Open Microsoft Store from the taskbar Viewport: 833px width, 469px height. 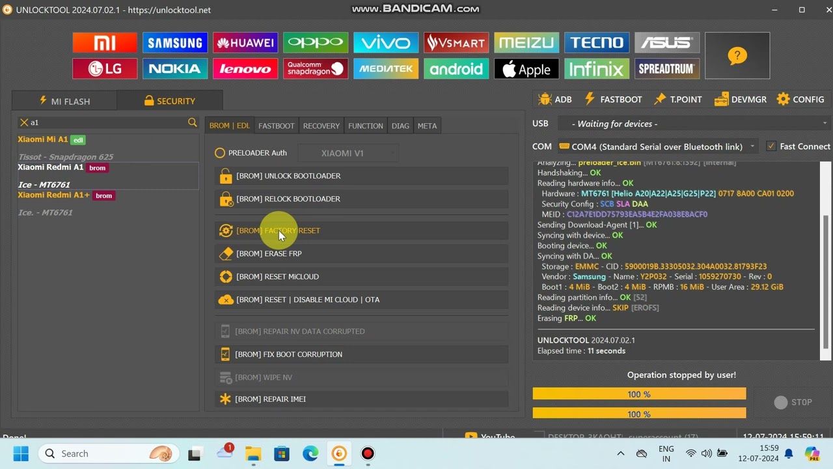pyautogui.click(x=282, y=453)
